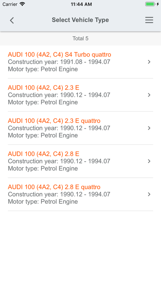Image resolution: width=161 pixels, height=287 pixels.
Task: Tap construction year 1991.08 - 1994.07 line
Action: point(59,62)
